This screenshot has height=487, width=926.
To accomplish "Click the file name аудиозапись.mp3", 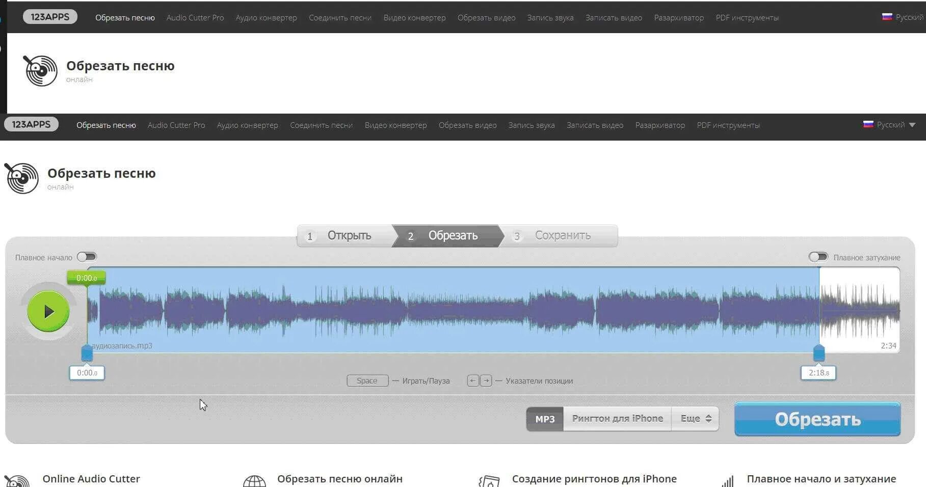I will 122,345.
